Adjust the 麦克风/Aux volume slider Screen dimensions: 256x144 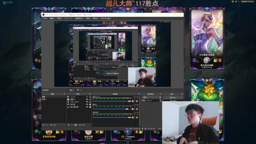click(112, 101)
